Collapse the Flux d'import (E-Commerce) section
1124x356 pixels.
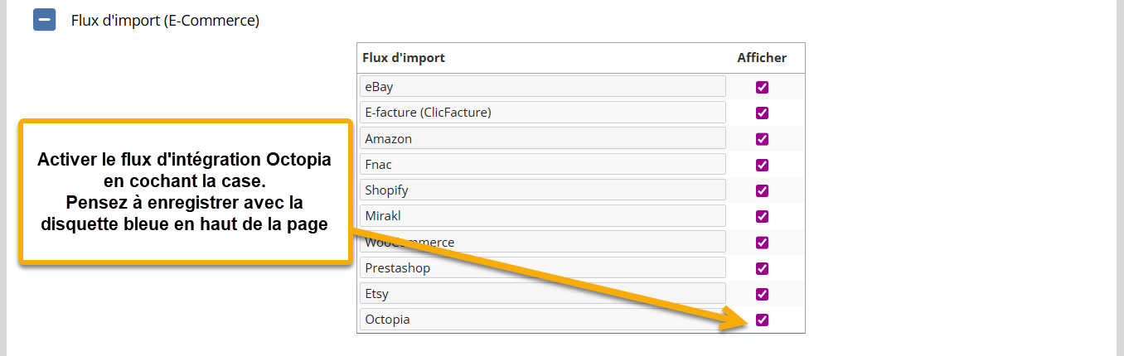tap(44, 20)
